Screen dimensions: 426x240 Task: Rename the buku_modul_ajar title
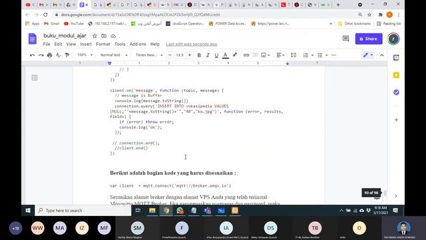pos(65,35)
